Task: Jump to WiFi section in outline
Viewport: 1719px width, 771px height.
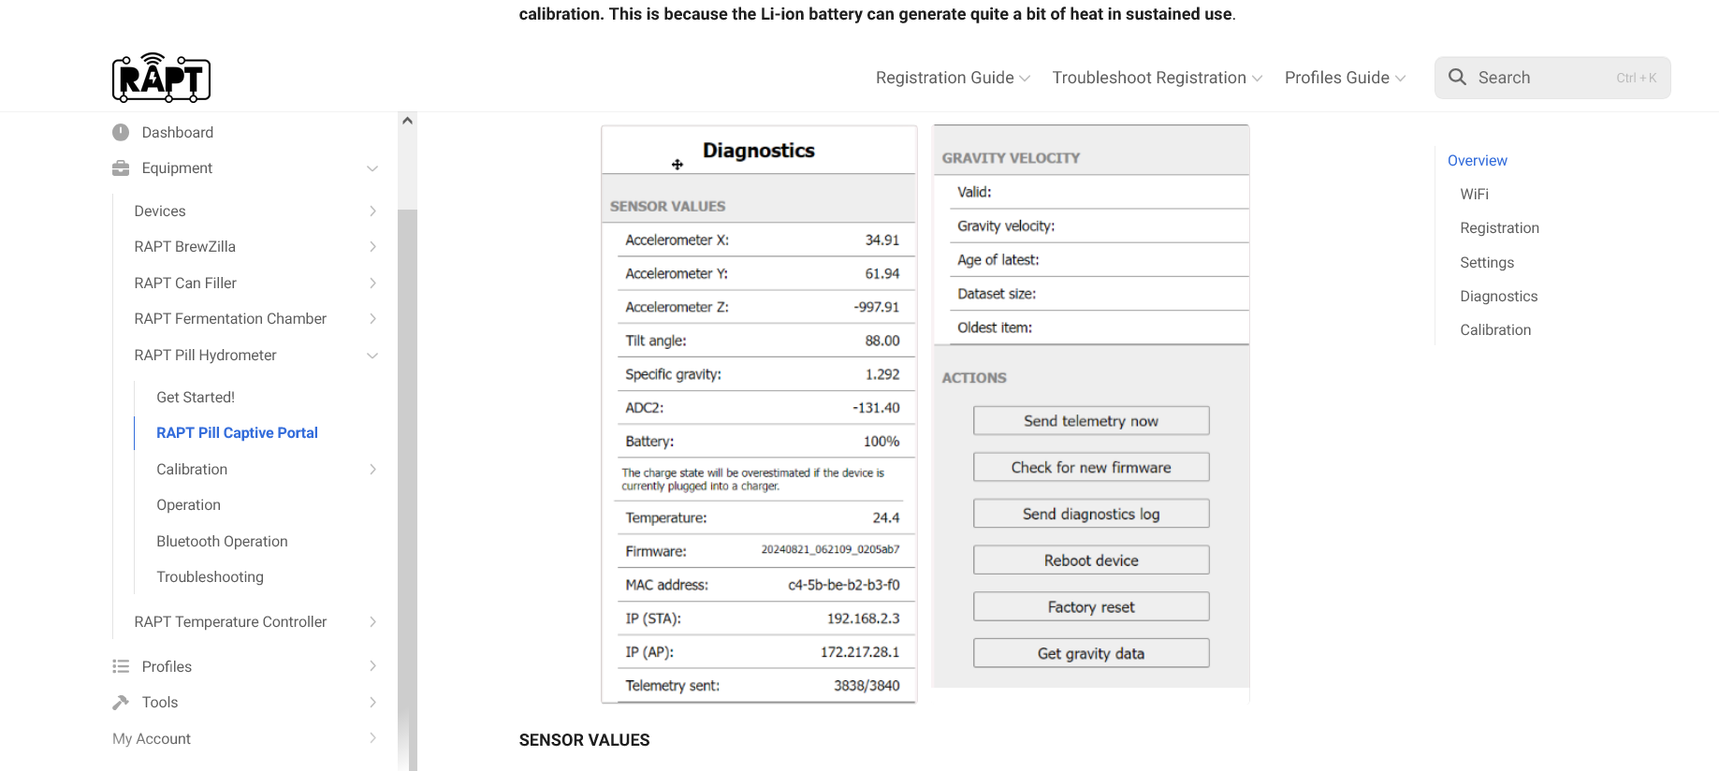Action: pos(1474,194)
